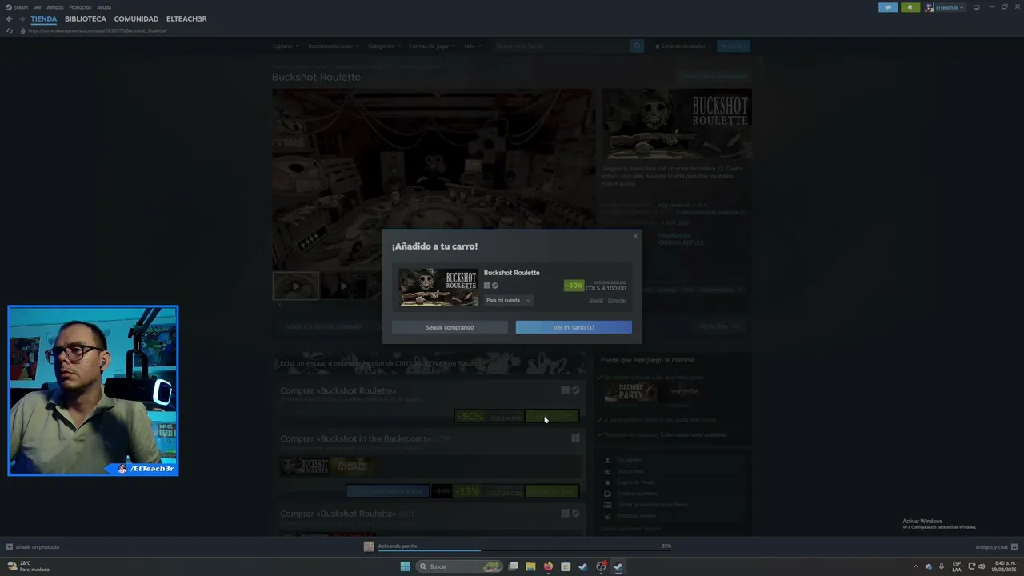Open the 'Ayuda' menu
The height and width of the screenshot is (576, 1024).
tap(104, 7)
